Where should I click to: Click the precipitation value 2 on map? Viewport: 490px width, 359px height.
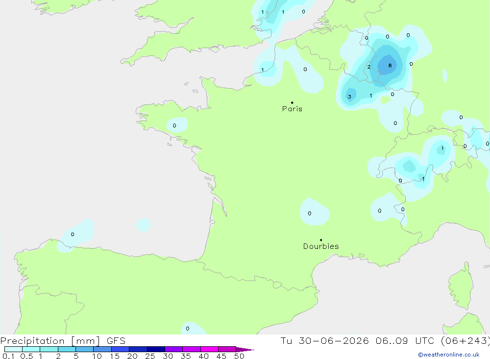[369, 67]
